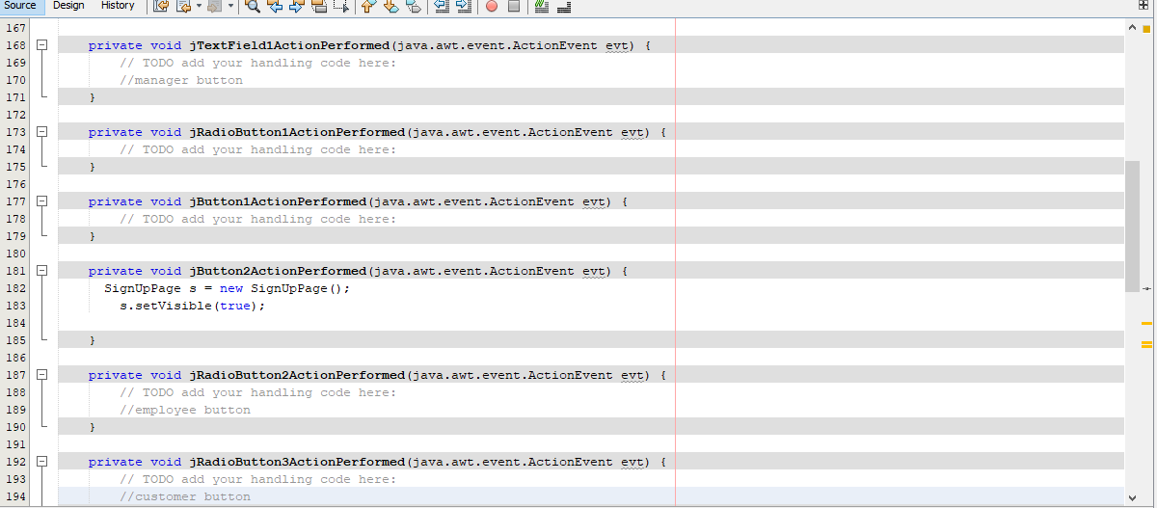Click the line "s.setVisible(true);"
The image size is (1157, 508).
[x=192, y=306]
